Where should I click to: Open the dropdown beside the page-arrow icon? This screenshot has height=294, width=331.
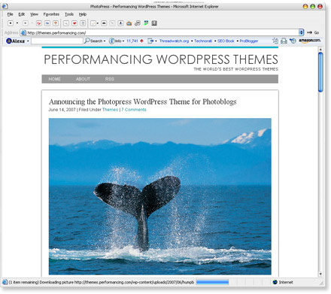coord(156,41)
